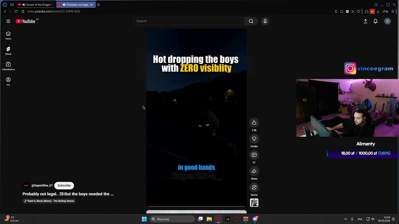Click the tray microphone icon
The image size is (399, 224).
[352, 219]
